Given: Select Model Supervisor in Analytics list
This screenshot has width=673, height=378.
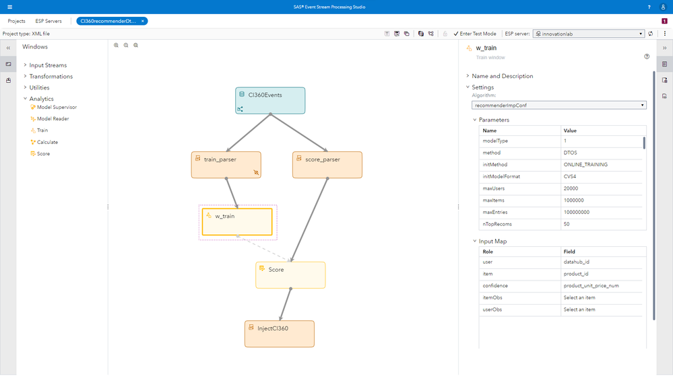Looking at the screenshot, I should (x=54, y=107).
